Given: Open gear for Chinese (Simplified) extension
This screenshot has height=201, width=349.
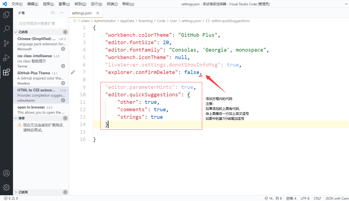Looking at the screenshot, I should [63, 49].
